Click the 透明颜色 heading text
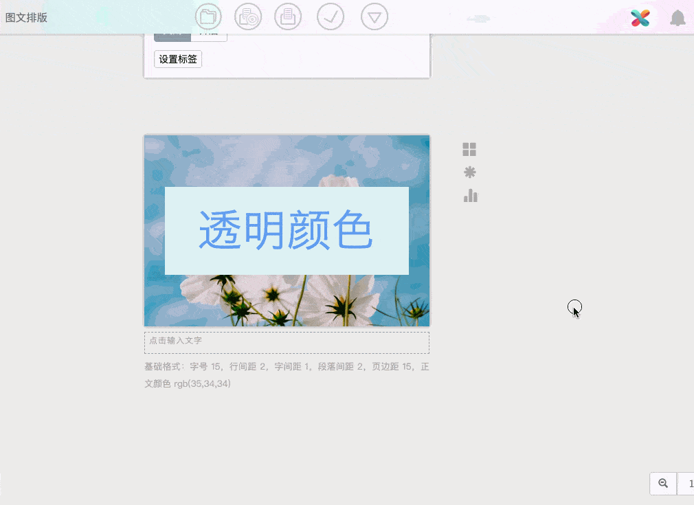 [286, 231]
